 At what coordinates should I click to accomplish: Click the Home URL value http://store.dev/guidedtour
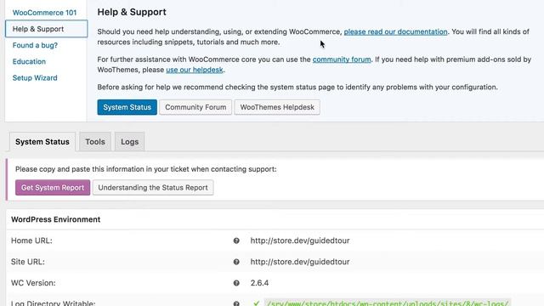(x=300, y=241)
